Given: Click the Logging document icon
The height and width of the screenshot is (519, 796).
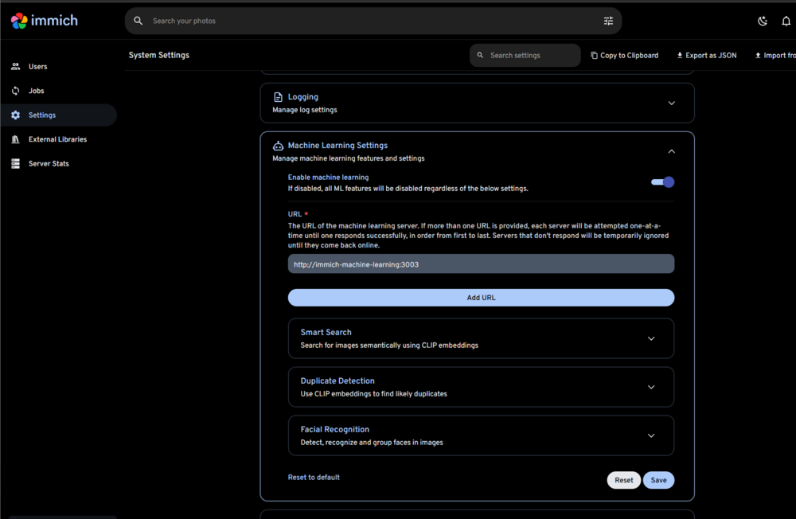Looking at the screenshot, I should [x=278, y=97].
